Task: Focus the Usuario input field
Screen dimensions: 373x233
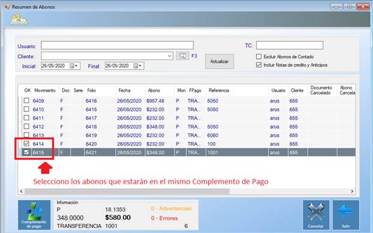Action: pyautogui.click(x=117, y=45)
